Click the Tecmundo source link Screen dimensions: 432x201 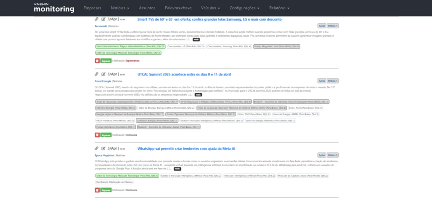pyautogui.click(x=101, y=26)
